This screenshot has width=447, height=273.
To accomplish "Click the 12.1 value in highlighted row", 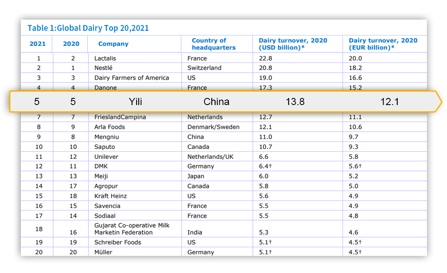I will (x=389, y=102).
